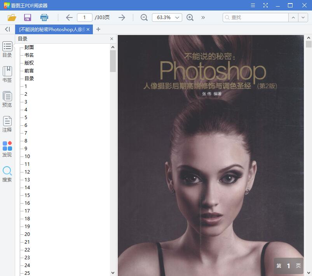312x276 pixels.
Task: Switch to the Photoshop book document tab
Action: [52, 30]
